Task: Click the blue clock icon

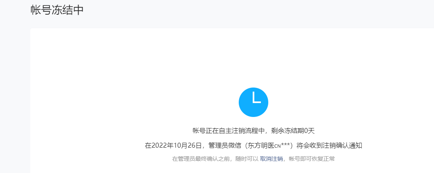Action: click(x=253, y=102)
